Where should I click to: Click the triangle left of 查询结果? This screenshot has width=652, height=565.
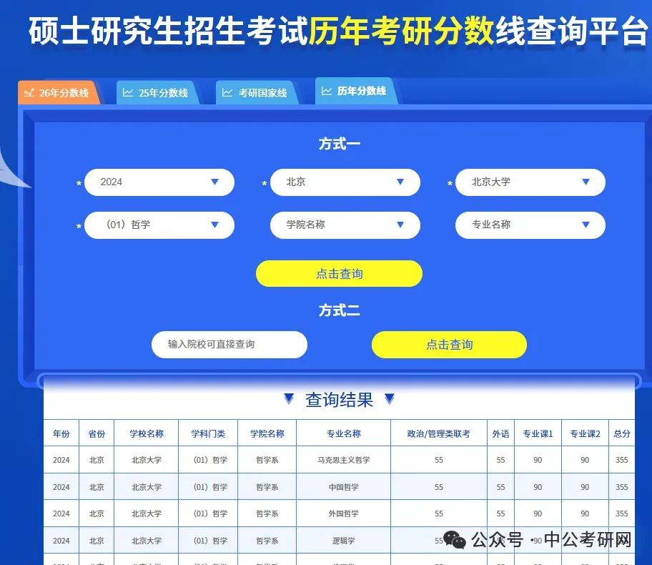pos(289,398)
